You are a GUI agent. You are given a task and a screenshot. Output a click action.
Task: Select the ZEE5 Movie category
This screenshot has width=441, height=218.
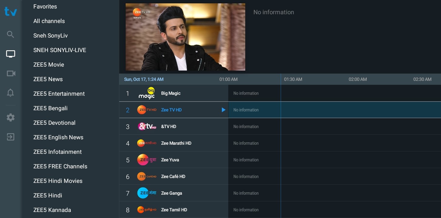coord(49,64)
